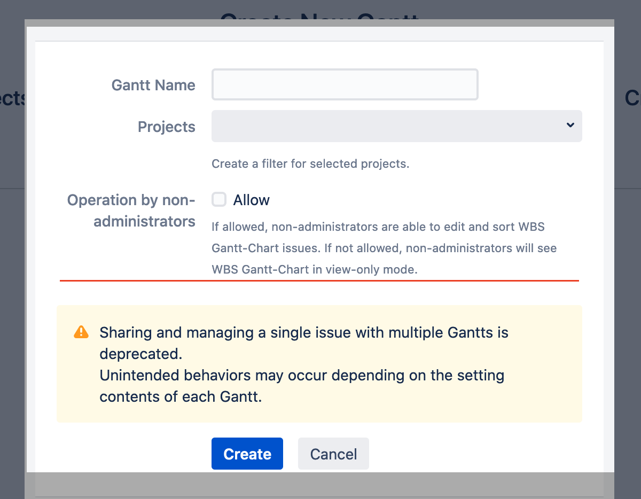Click the red divider line above the warning
This screenshot has width=641, height=499.
(319, 280)
